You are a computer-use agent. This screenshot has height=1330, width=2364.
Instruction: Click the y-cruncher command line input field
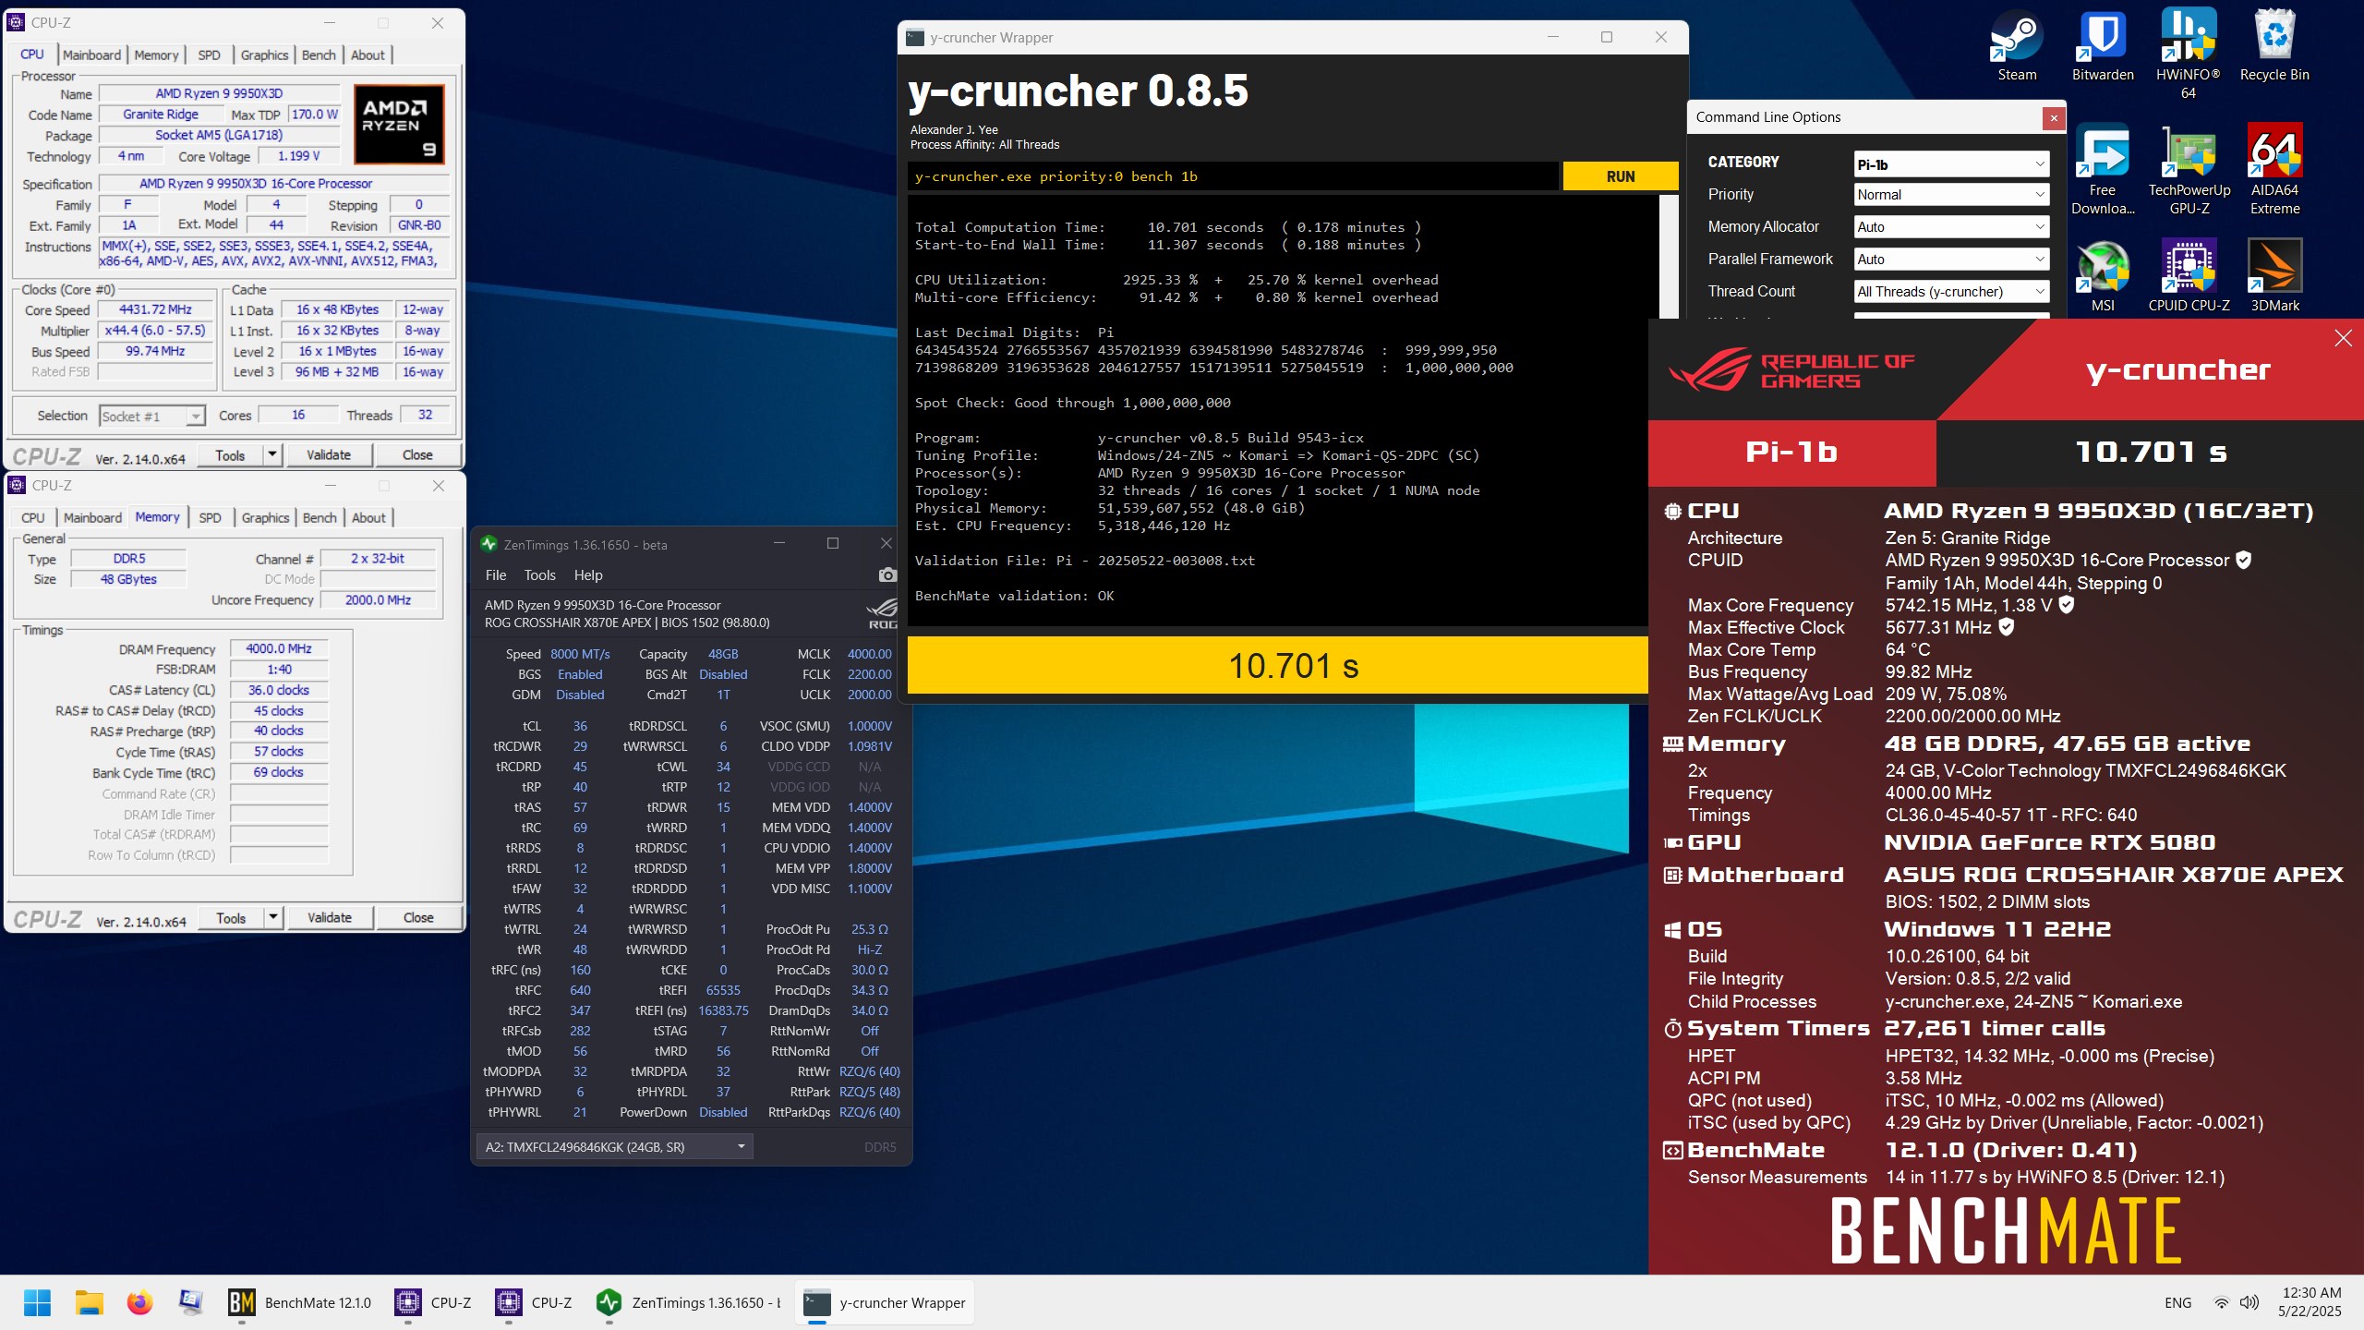pyautogui.click(x=1233, y=176)
